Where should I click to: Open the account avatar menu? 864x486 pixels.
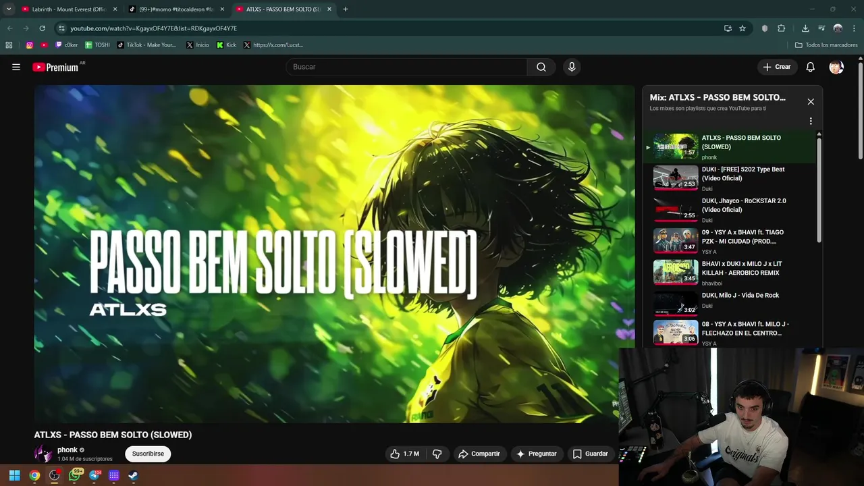click(x=836, y=67)
